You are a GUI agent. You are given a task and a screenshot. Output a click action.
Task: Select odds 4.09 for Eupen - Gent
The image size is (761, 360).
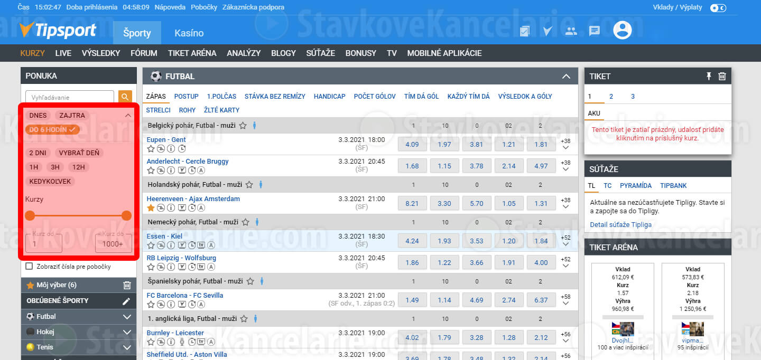pos(412,144)
